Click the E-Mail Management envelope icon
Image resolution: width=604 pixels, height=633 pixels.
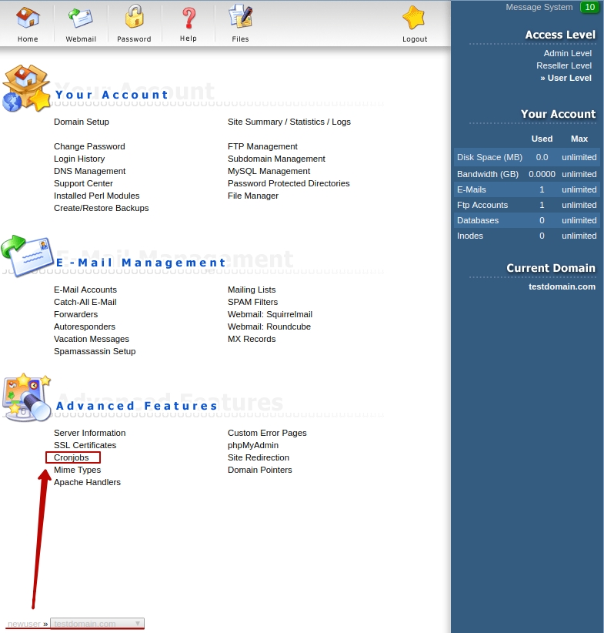(x=28, y=256)
